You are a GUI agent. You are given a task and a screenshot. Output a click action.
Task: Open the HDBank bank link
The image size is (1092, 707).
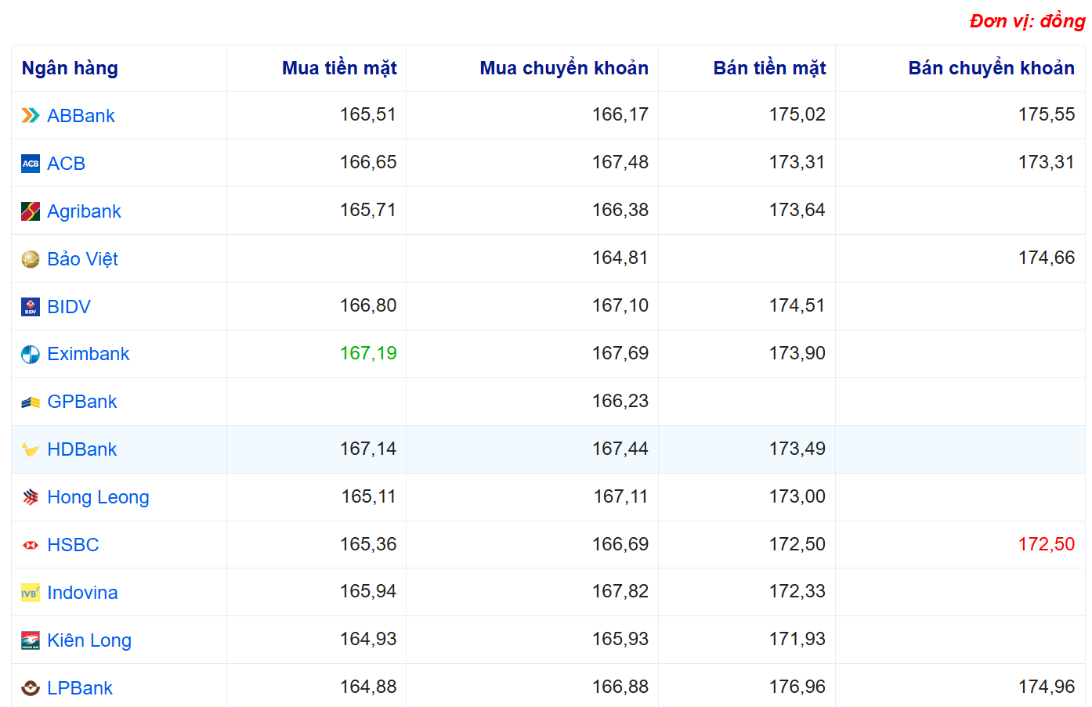coord(81,449)
